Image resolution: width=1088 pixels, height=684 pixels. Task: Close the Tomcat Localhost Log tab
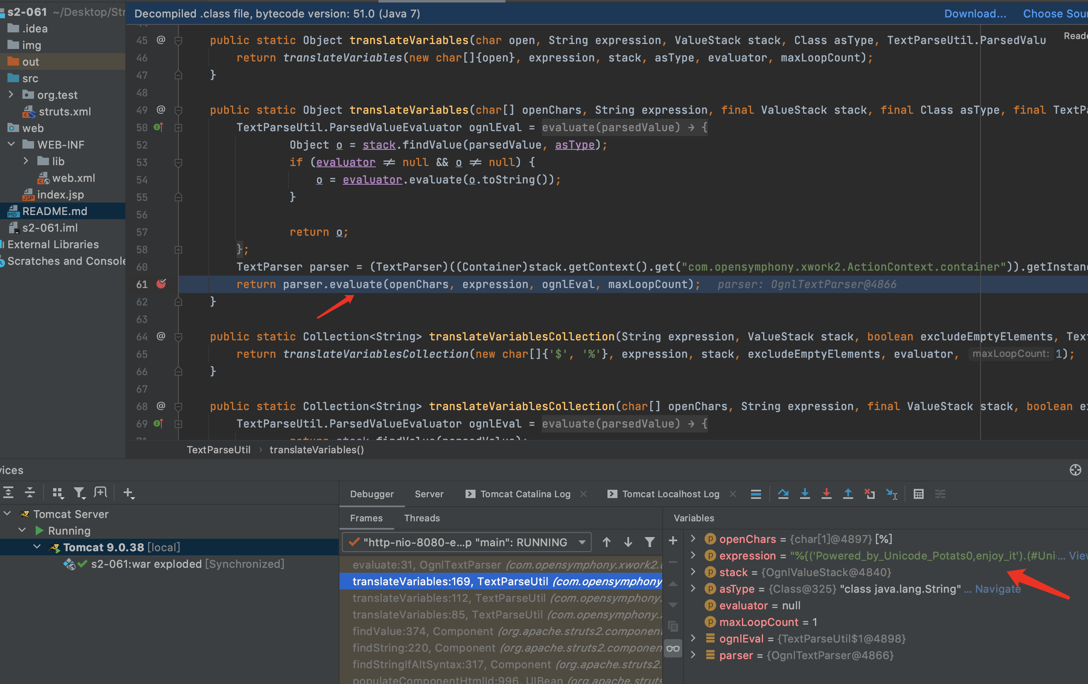[732, 493]
